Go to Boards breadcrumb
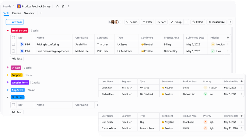The width and height of the screenshot is (247, 137). (7, 6)
